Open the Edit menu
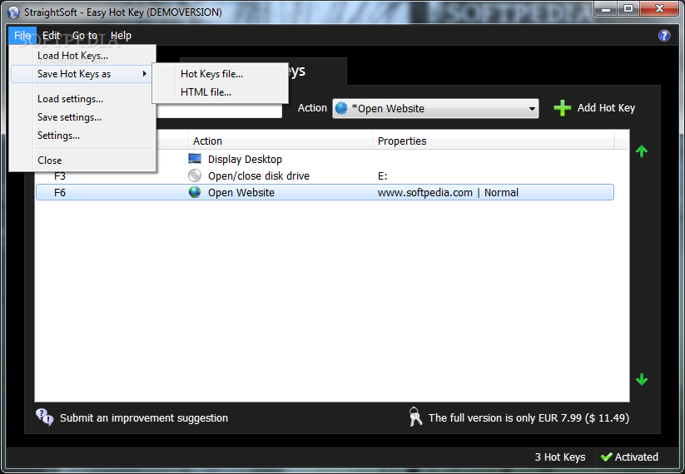This screenshot has width=685, height=474. (x=51, y=36)
